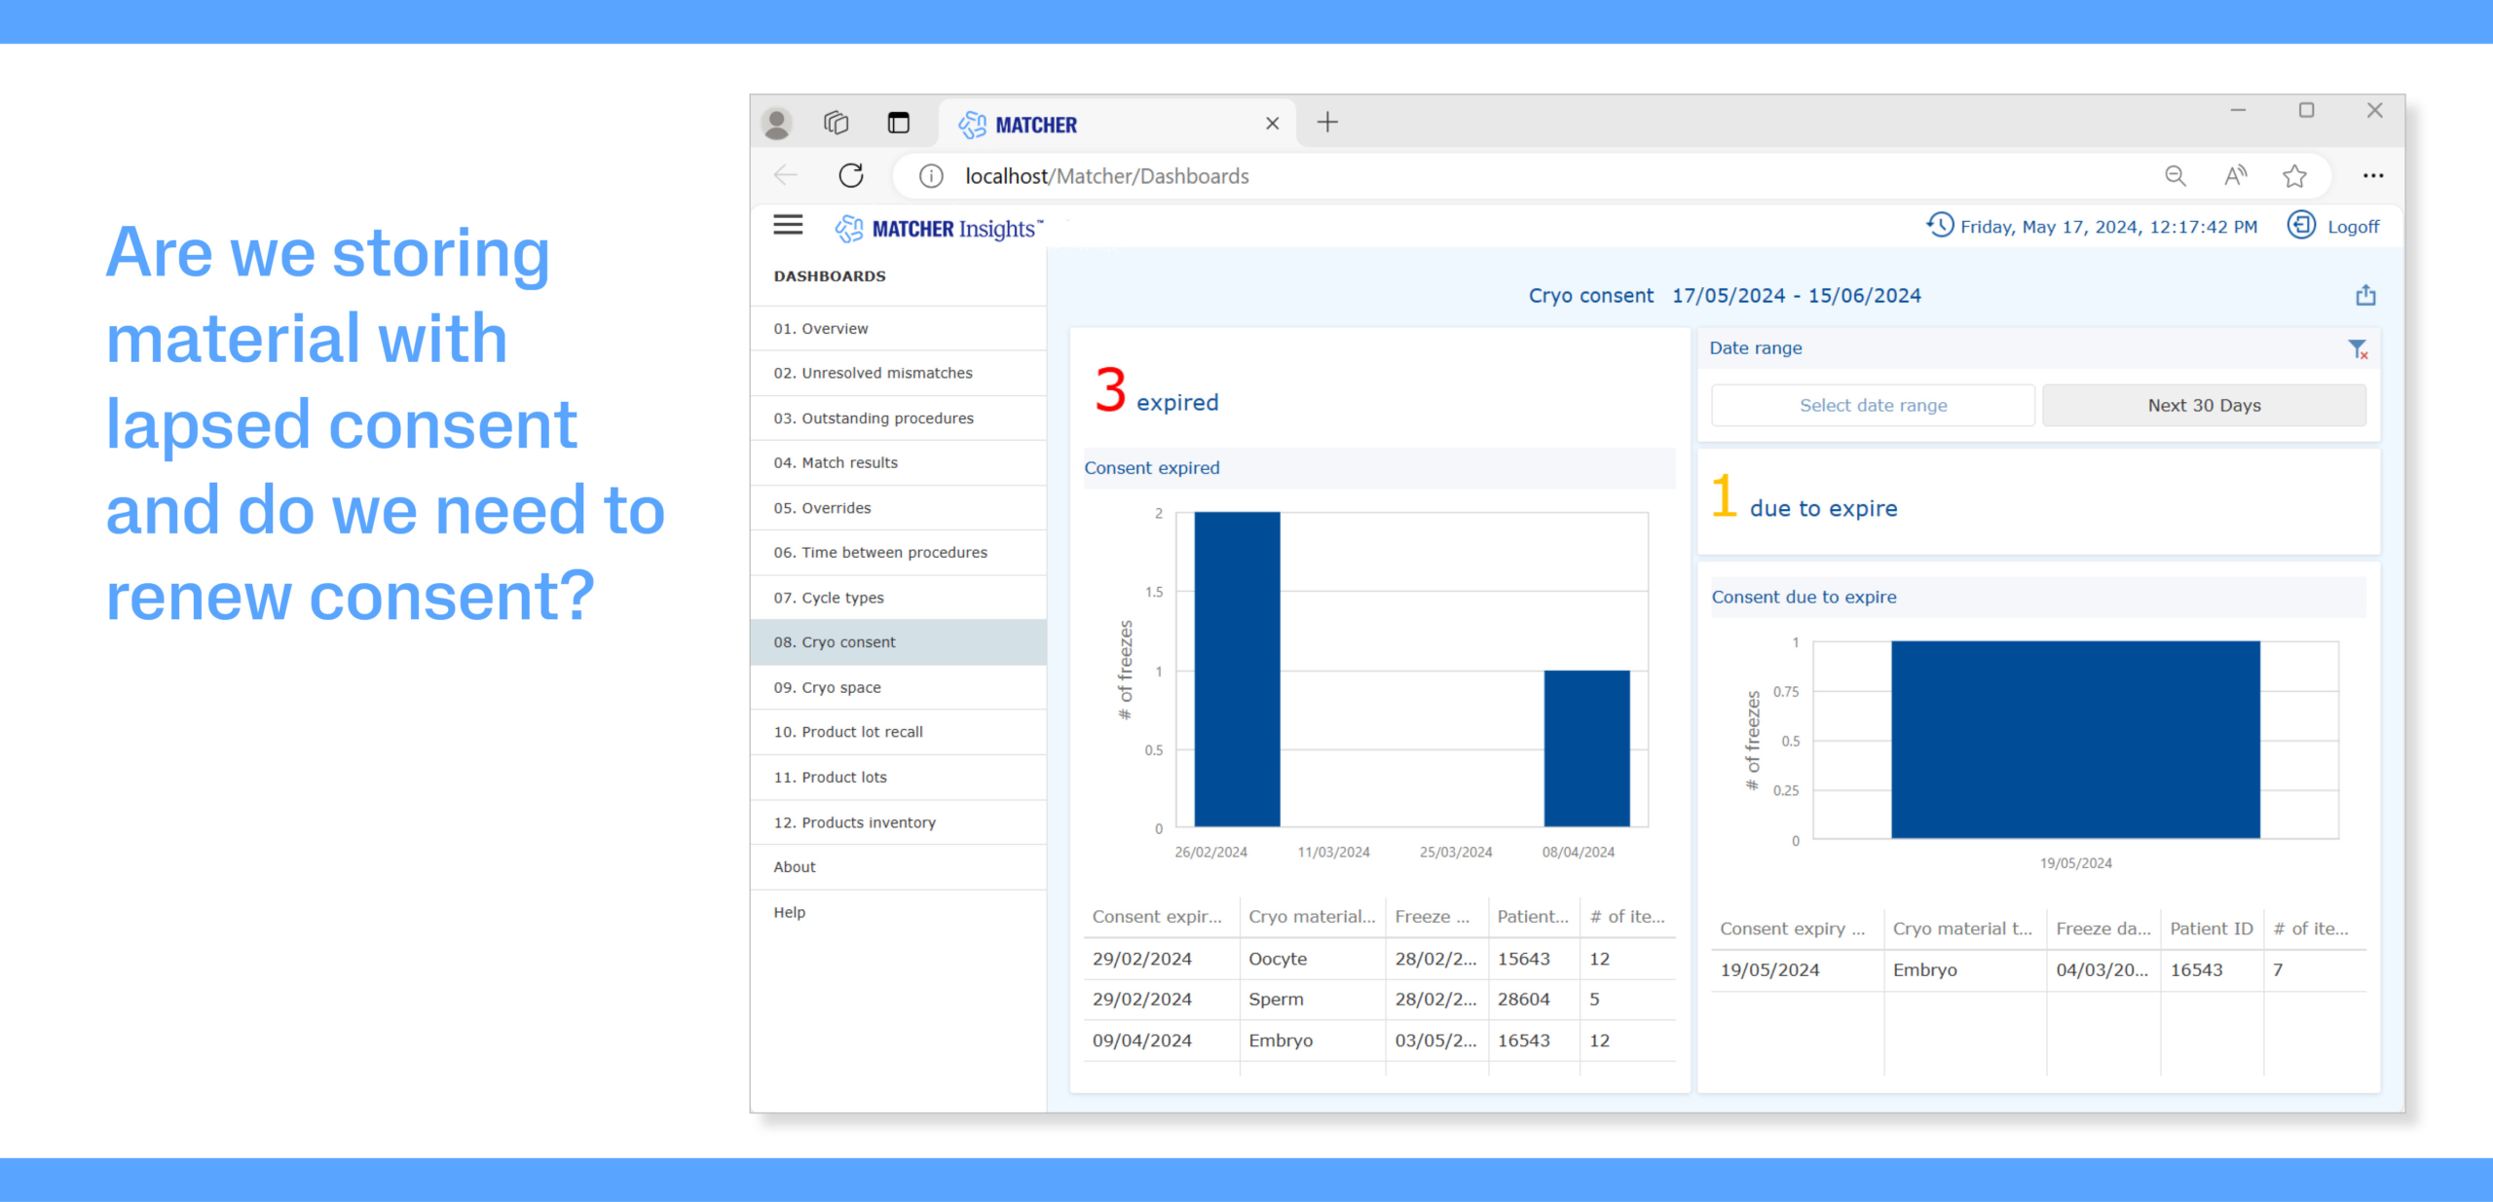Click the tallest expired consent bar
This screenshot has height=1202, width=2493.
point(1237,670)
